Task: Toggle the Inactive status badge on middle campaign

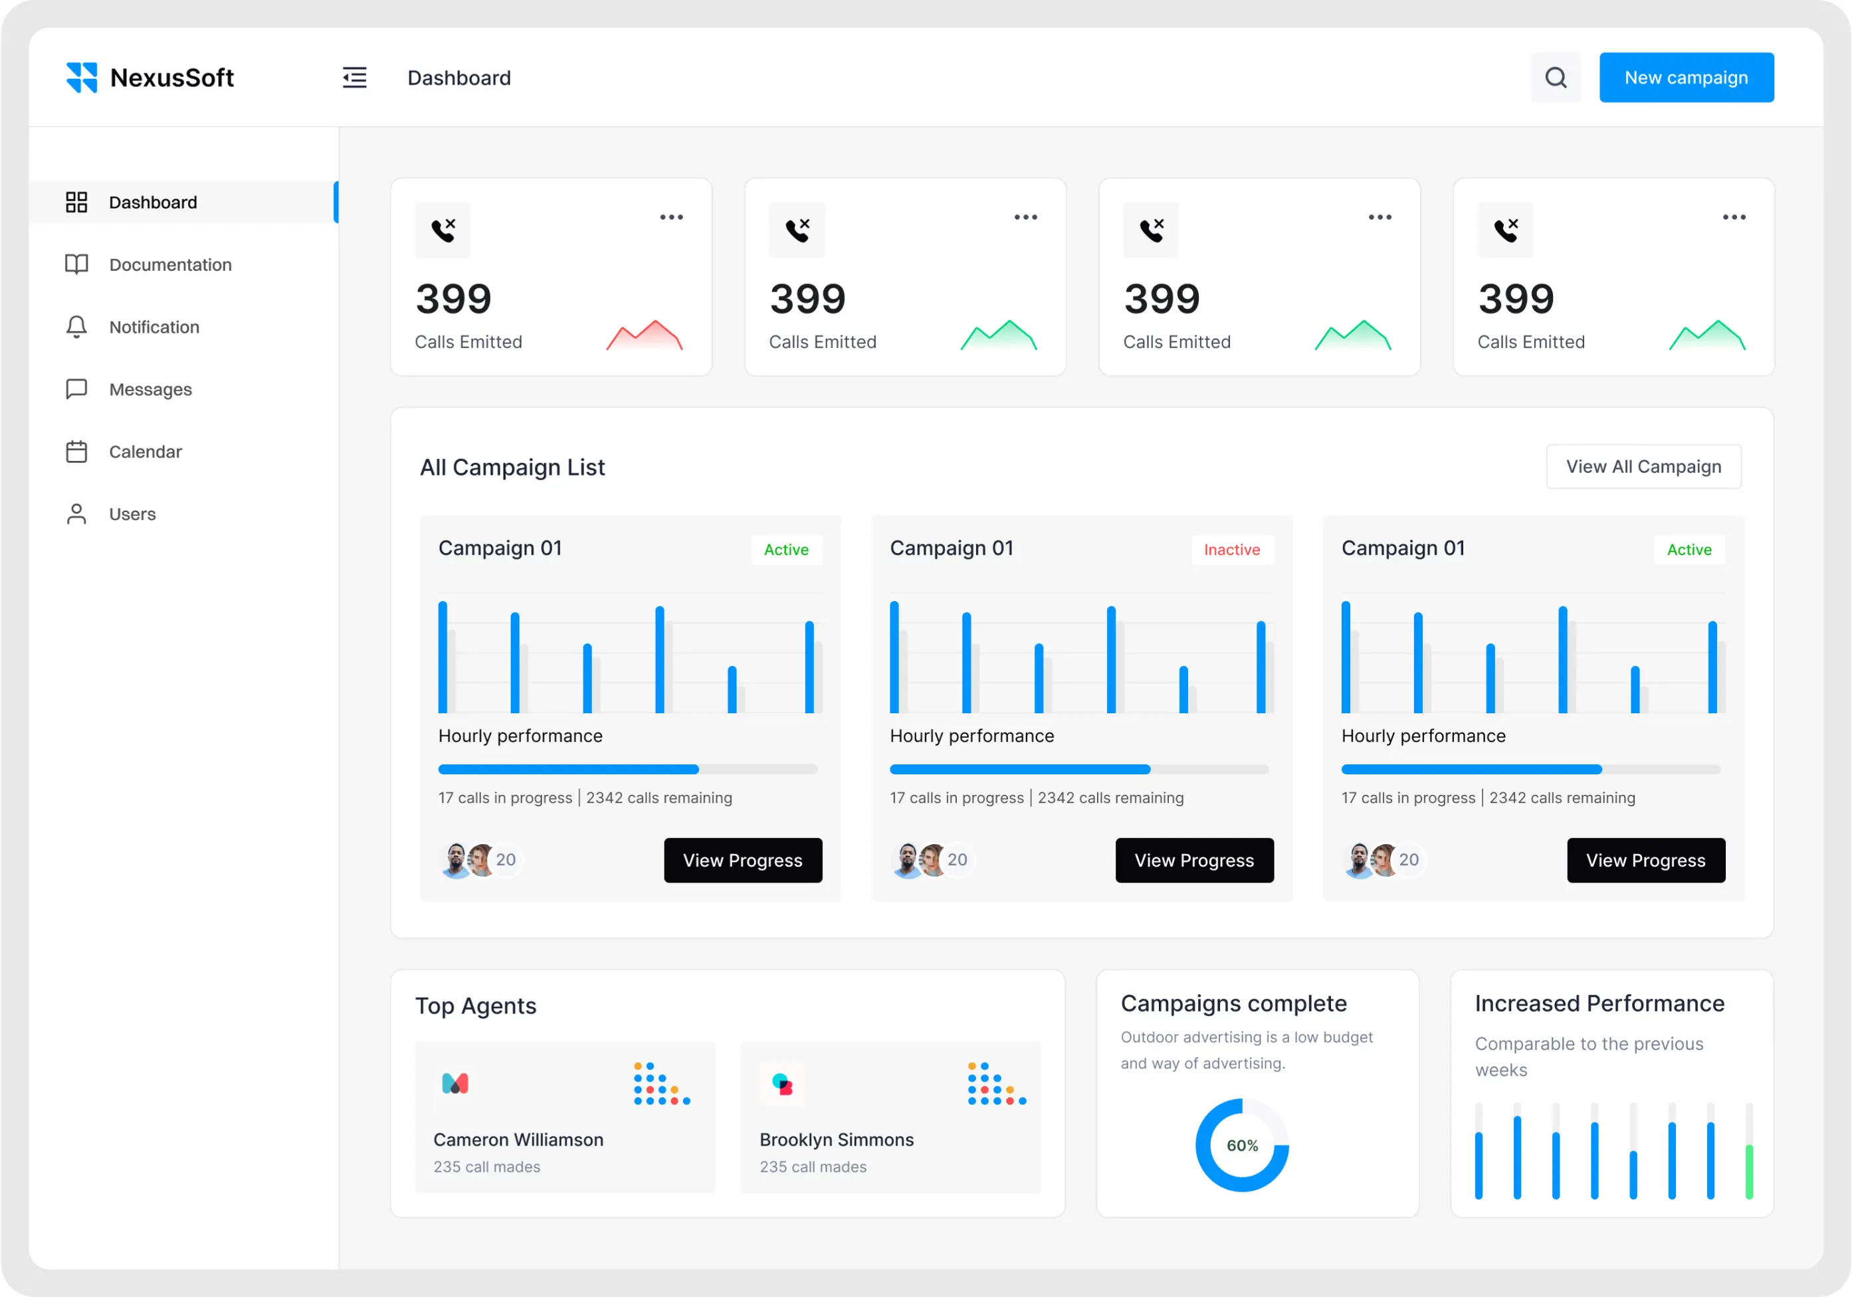Action: (1231, 550)
